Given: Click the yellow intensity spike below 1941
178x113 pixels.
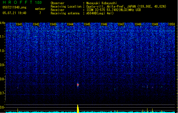Looking at the screenshot, I should [x=18, y=111].
